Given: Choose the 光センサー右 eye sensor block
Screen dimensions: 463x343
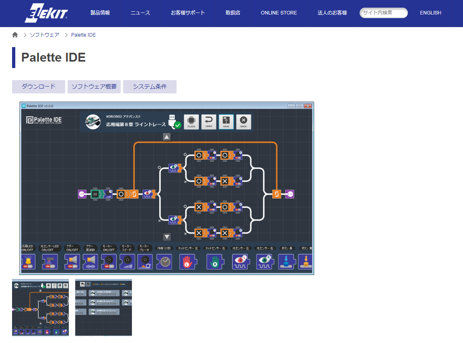Looking at the screenshot, I should pos(265,262).
